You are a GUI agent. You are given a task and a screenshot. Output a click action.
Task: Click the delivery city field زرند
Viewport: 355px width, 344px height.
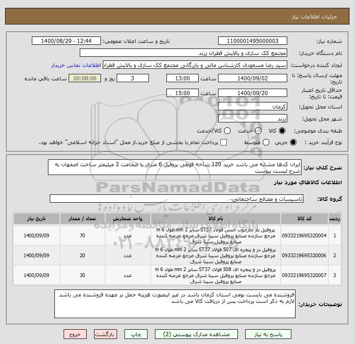pos(253,118)
